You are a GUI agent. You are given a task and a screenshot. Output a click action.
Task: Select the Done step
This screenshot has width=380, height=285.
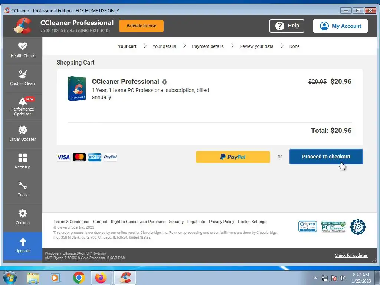[x=294, y=46]
